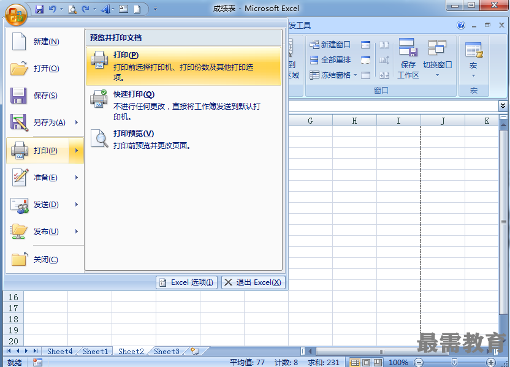Choose 打印预览(V) in the submenu
Screen dimensions: 510x367
click(184, 139)
